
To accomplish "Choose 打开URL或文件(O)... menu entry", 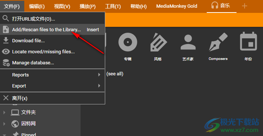I will (x=53, y=19).
